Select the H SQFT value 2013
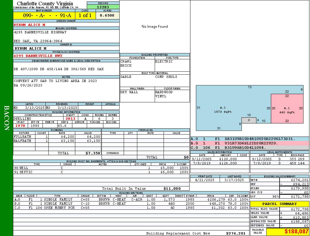This screenshot has width=310, height=236. pos(70,119)
